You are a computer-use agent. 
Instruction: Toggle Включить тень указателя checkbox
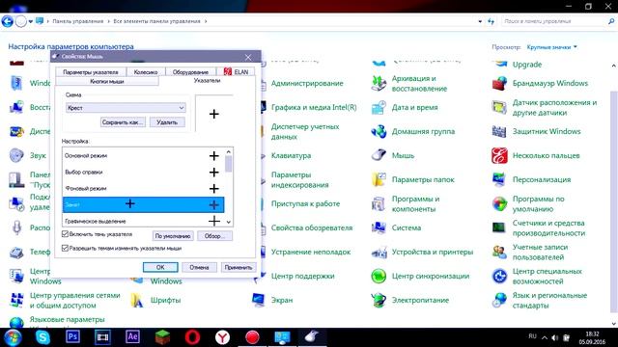[x=65, y=234]
